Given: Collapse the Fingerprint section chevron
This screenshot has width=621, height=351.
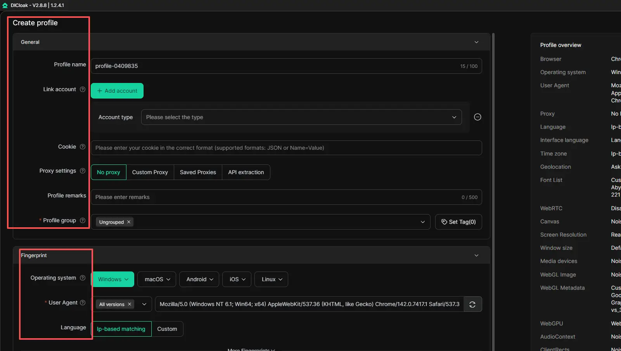Looking at the screenshot, I should pos(476,255).
